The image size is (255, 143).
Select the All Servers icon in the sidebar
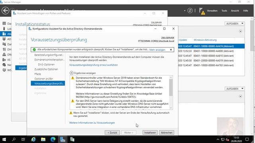pos(4,34)
